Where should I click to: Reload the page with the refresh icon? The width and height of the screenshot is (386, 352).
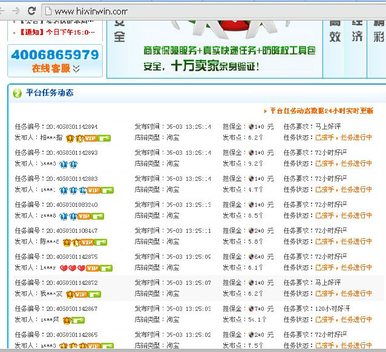pos(31,11)
